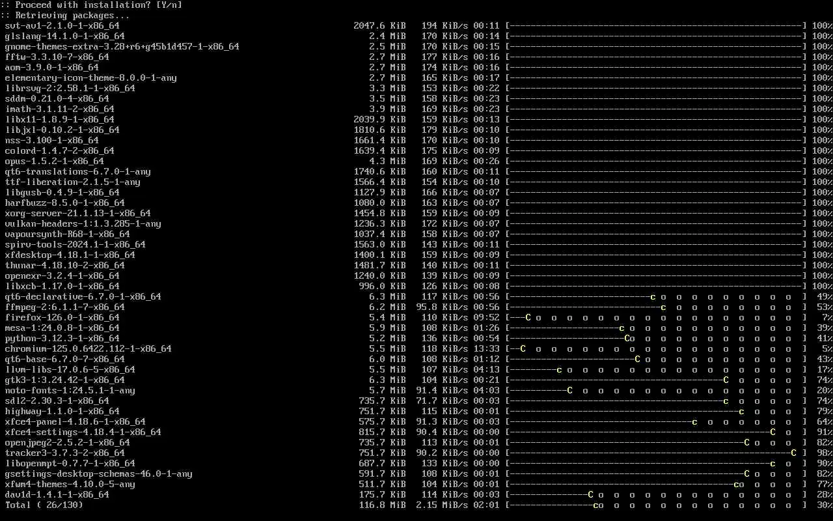Click nss-3.100-1-x86_64 entry
Viewport: 833px width, 521px height.
52,141
